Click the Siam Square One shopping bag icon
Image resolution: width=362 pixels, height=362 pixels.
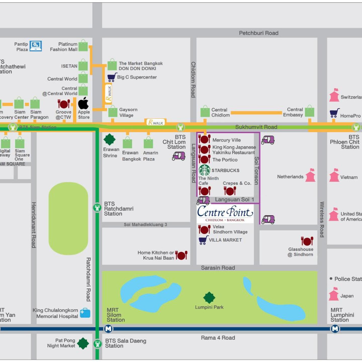click(20, 142)
